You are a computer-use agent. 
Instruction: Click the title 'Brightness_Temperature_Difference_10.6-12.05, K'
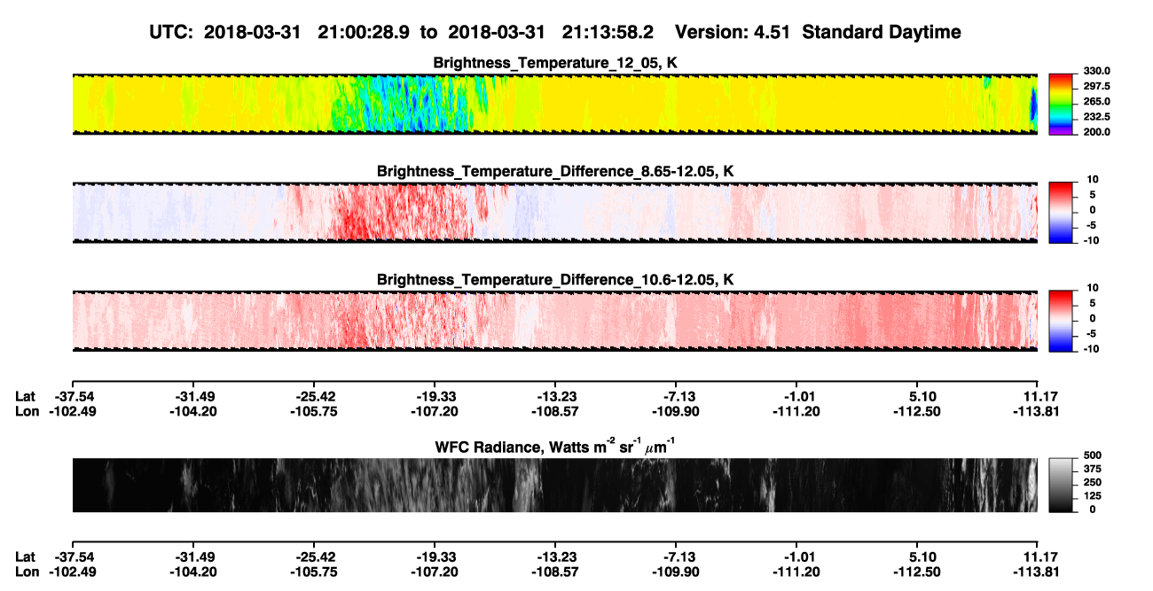pos(555,279)
